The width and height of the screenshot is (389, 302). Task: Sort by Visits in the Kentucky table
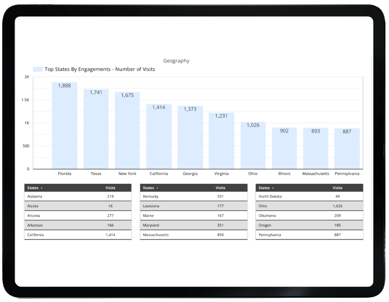point(220,188)
